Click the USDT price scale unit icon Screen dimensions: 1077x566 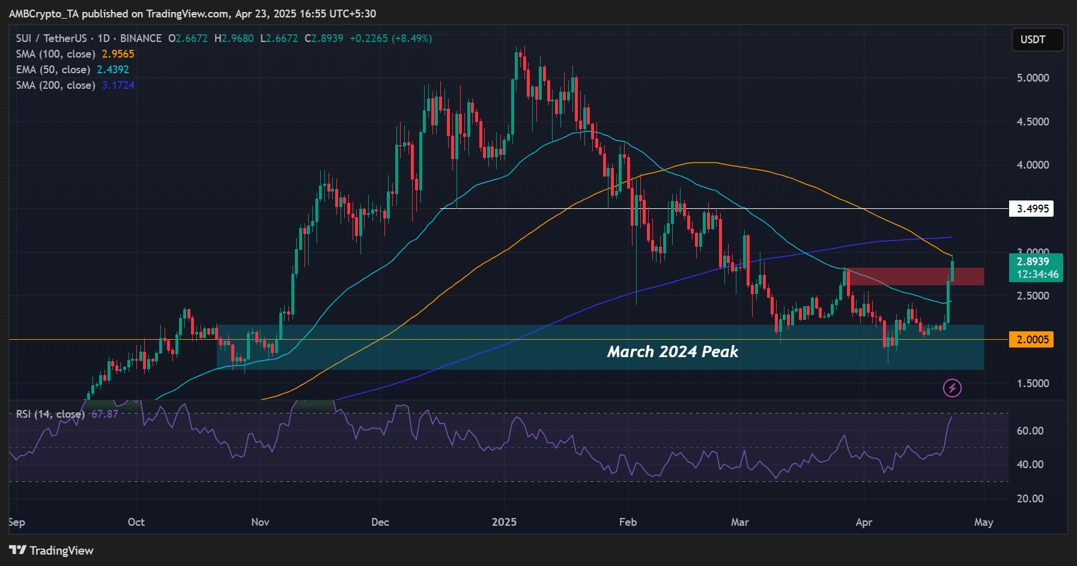pos(1037,40)
